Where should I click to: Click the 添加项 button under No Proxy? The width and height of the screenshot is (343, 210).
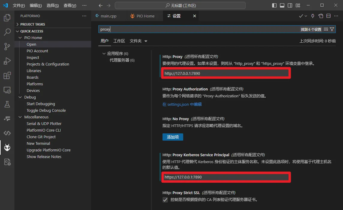click(173, 137)
